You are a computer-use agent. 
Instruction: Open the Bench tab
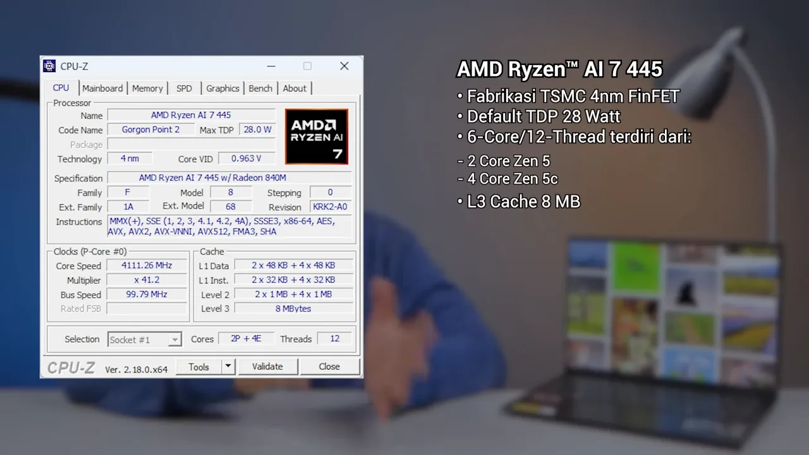[260, 88]
